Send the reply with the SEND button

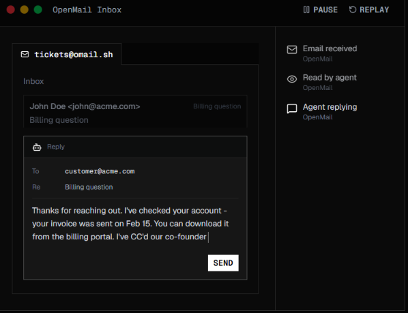223,263
